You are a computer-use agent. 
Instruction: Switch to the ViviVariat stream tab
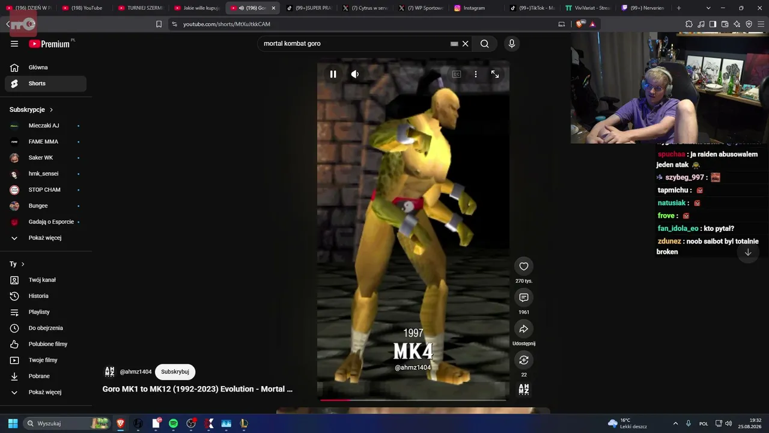[x=588, y=8]
